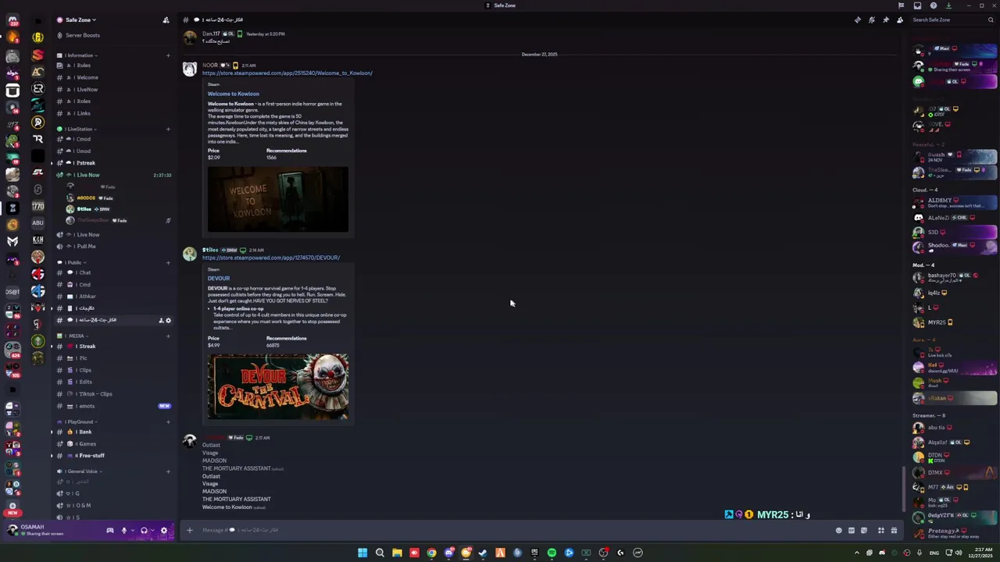Open GIF picker in message bar
This screenshot has width=1000, height=562.
tap(852, 531)
